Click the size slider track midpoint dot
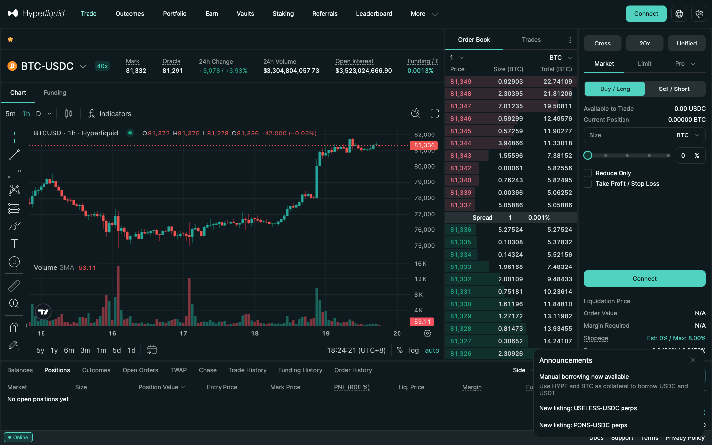This screenshot has height=445, width=712. (627, 155)
